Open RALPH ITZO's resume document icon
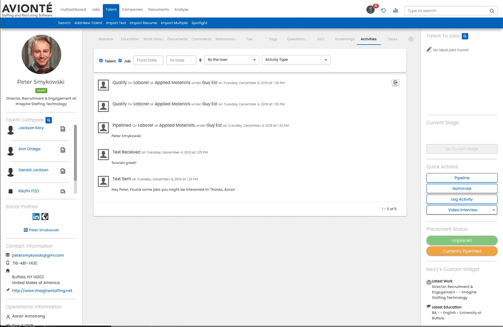 63,192
